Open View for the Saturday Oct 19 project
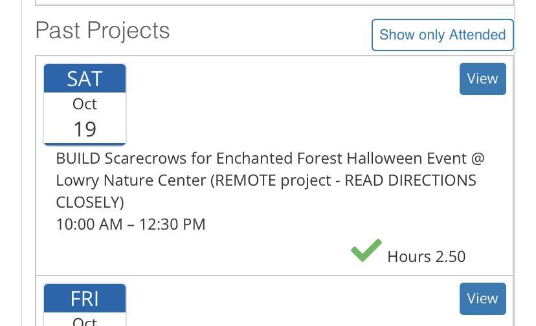This screenshot has width=536, height=326. click(x=482, y=78)
